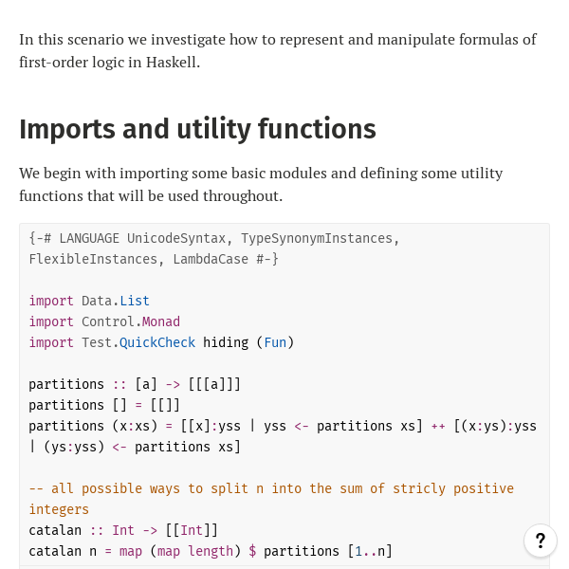Click the "import Data.List" code line
569x569 pixels.
point(89,301)
